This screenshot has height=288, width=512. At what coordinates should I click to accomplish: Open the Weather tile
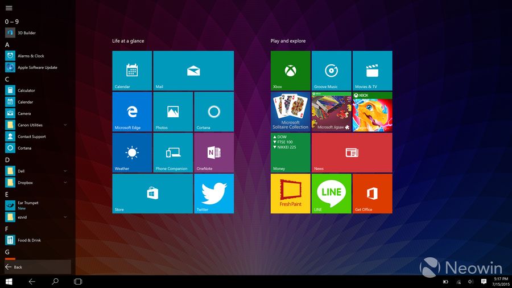132,153
